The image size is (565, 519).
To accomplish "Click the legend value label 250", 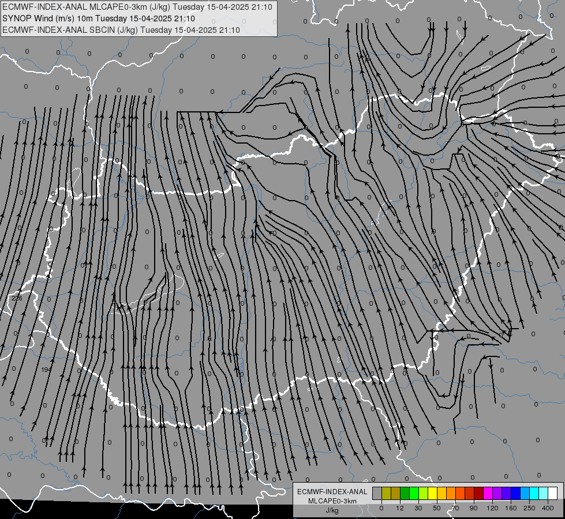I will tap(529, 508).
